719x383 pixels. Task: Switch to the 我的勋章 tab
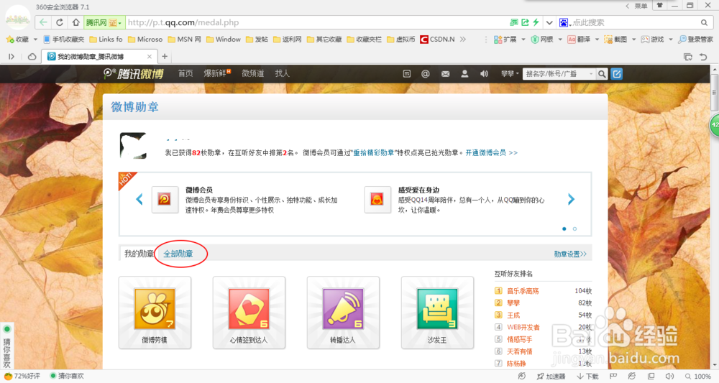coord(139,254)
